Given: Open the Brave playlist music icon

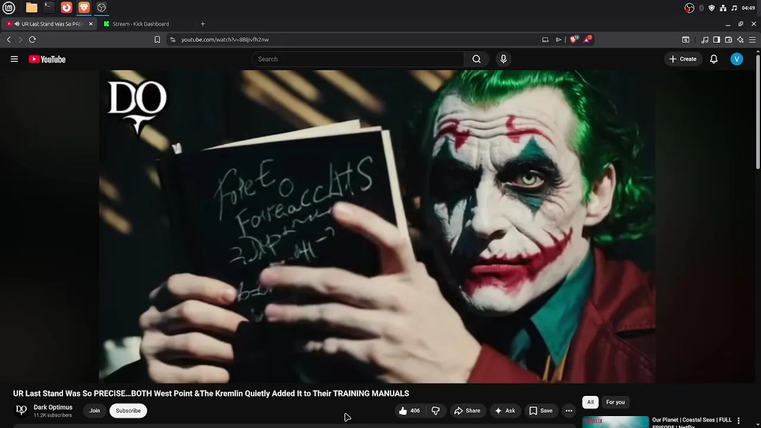Looking at the screenshot, I should click(705, 40).
